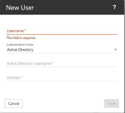Image resolution: width=125 pixels, height=113 pixels.
Task: Click the dark header bar of the dialog
Action: [x=62, y=7]
